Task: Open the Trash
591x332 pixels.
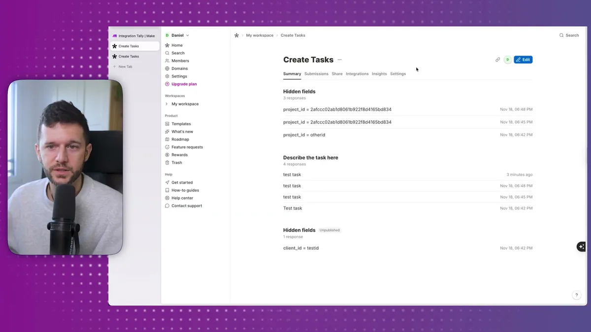Action: coord(176,162)
